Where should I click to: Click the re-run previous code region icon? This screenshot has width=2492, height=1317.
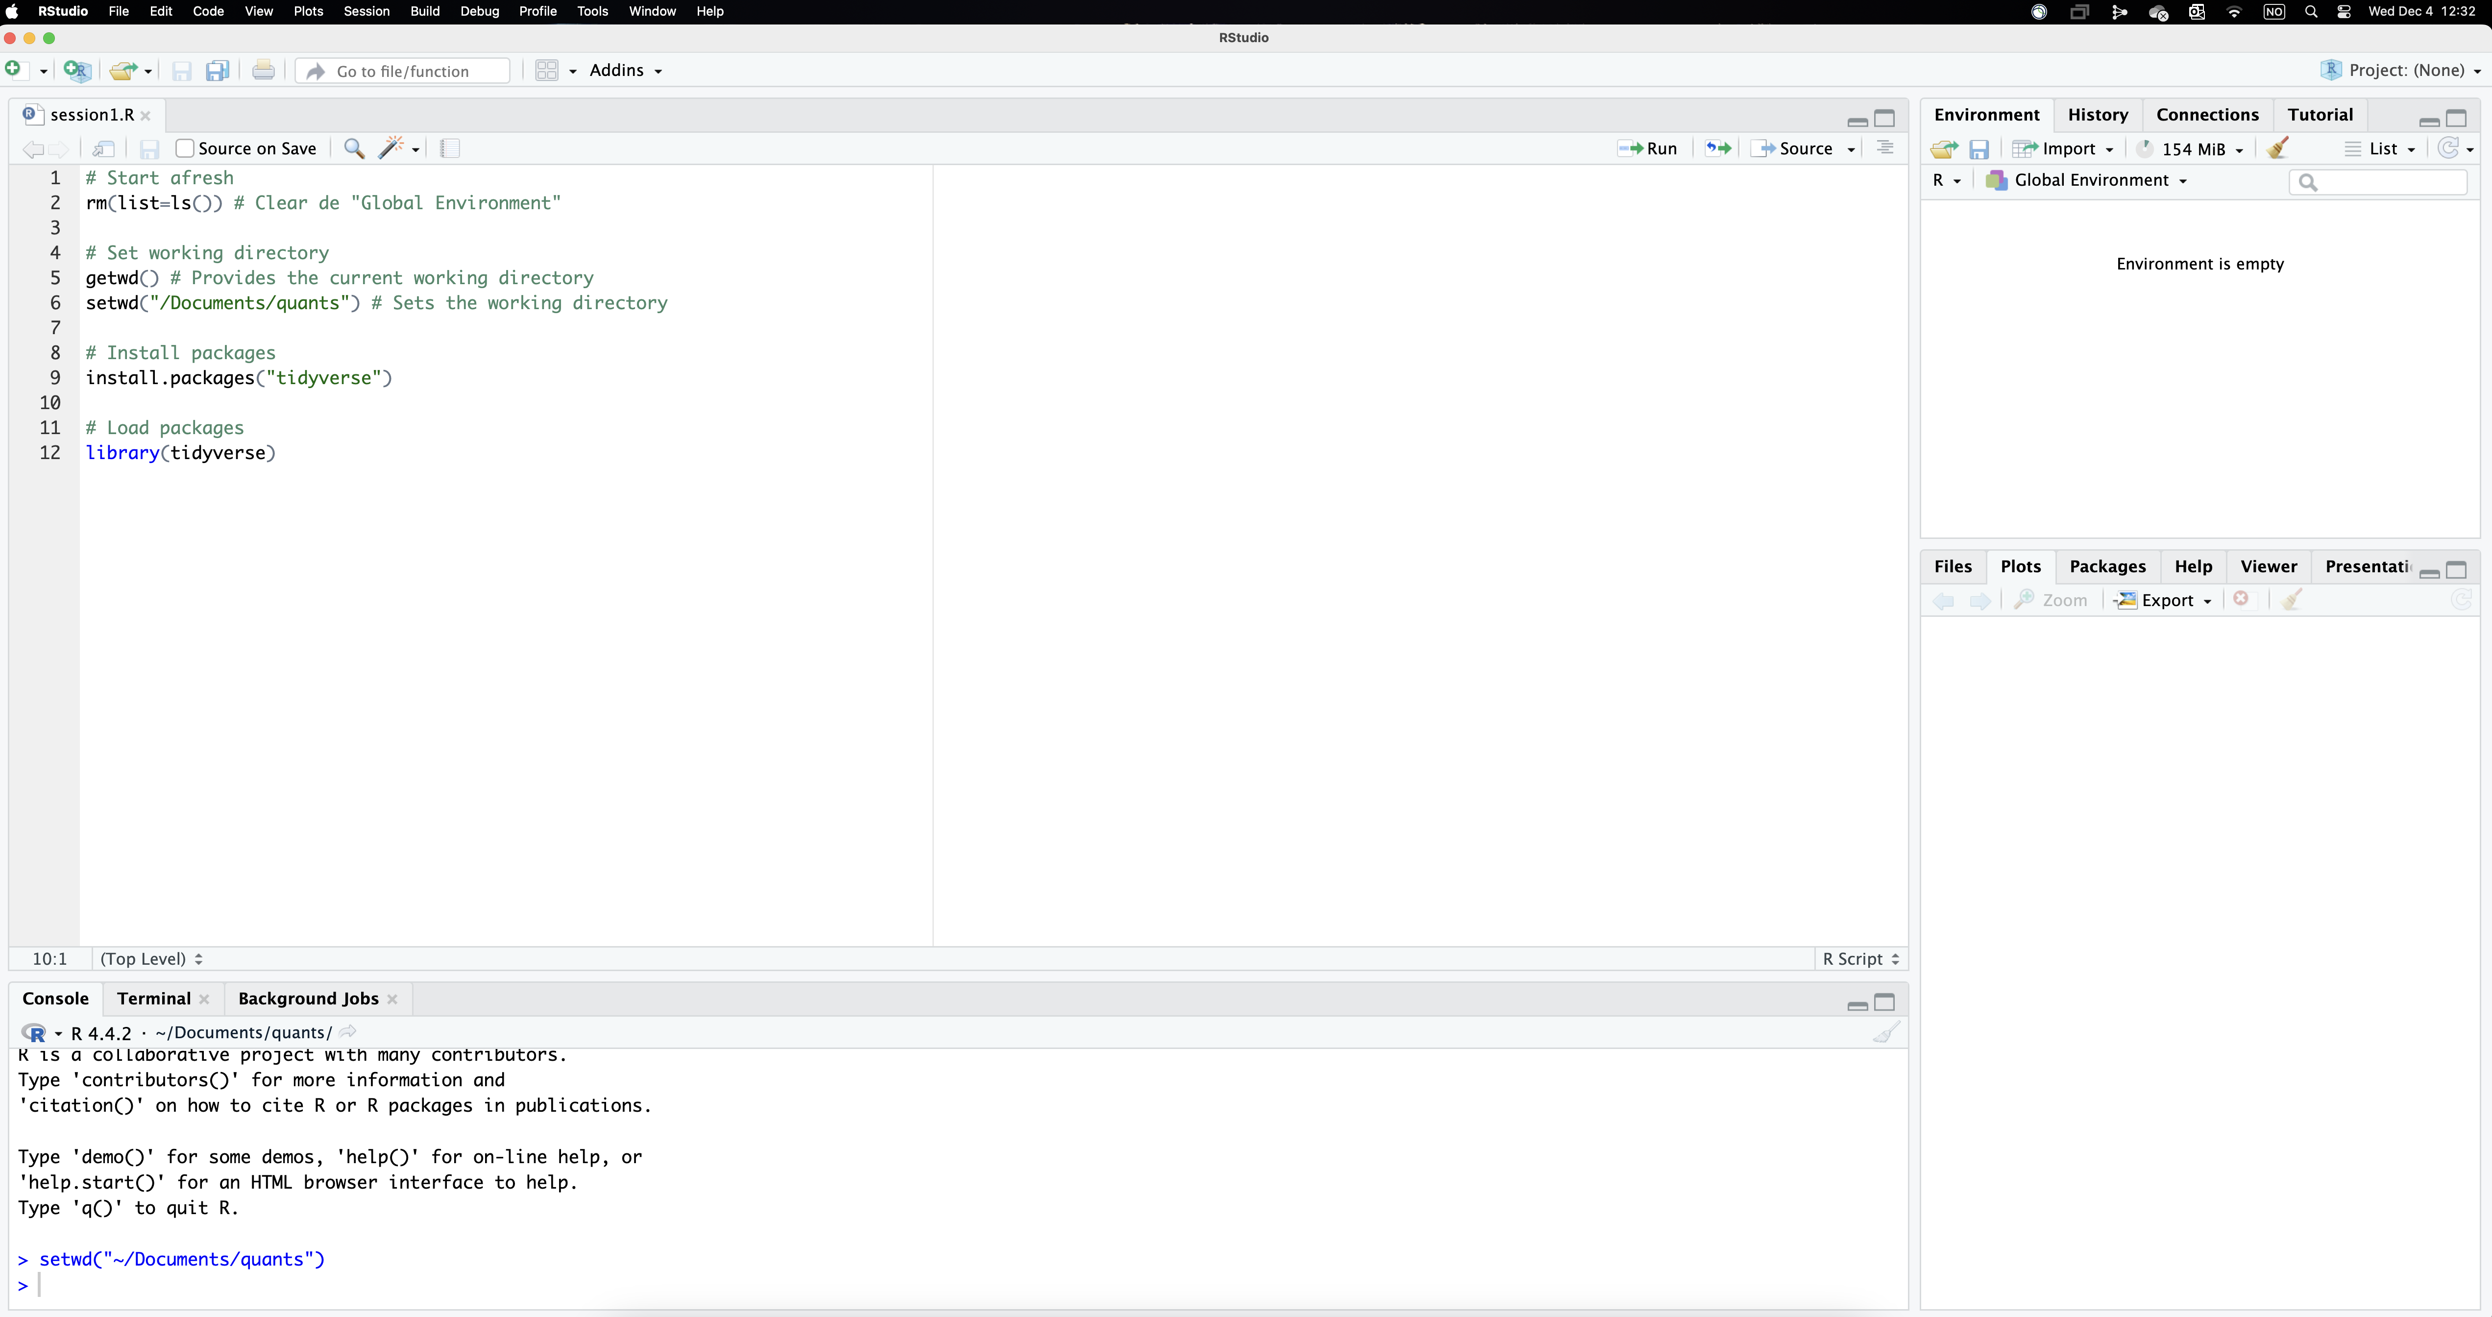click(x=1718, y=148)
